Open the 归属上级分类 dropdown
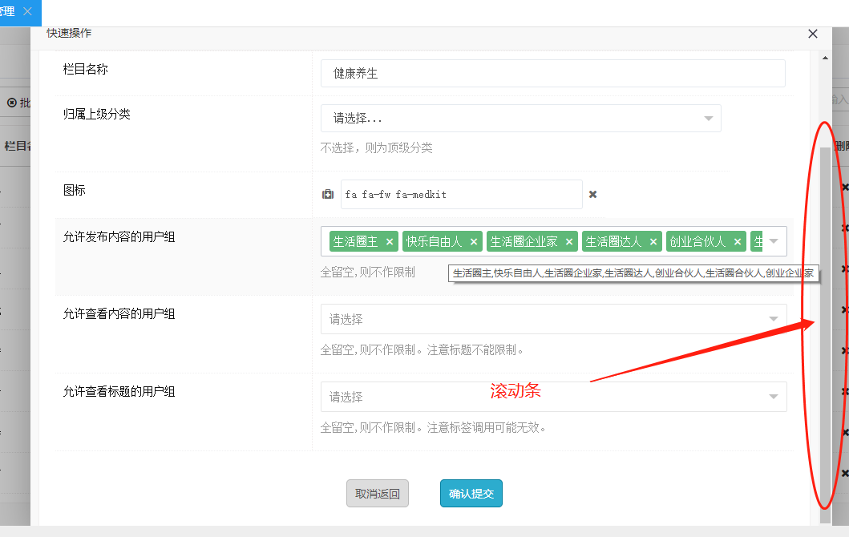 pyautogui.click(x=520, y=118)
